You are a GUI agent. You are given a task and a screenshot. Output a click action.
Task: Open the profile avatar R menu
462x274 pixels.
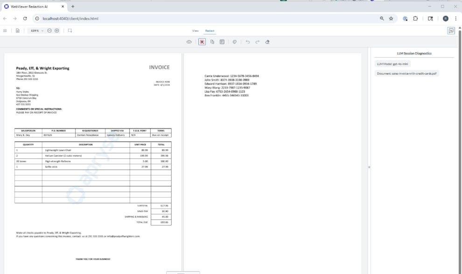click(446, 19)
